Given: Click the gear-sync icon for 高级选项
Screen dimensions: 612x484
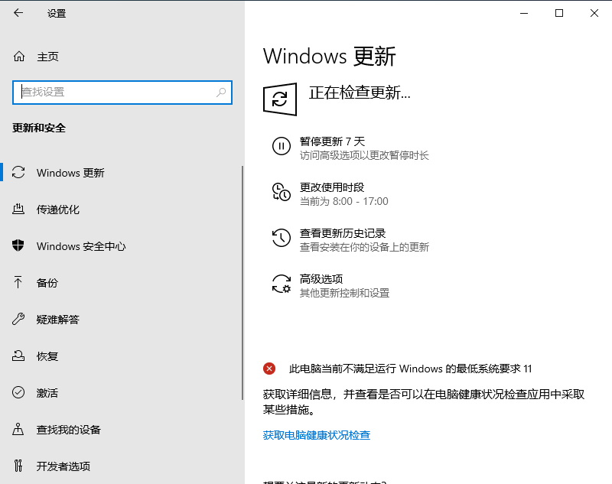Looking at the screenshot, I should coord(281,284).
